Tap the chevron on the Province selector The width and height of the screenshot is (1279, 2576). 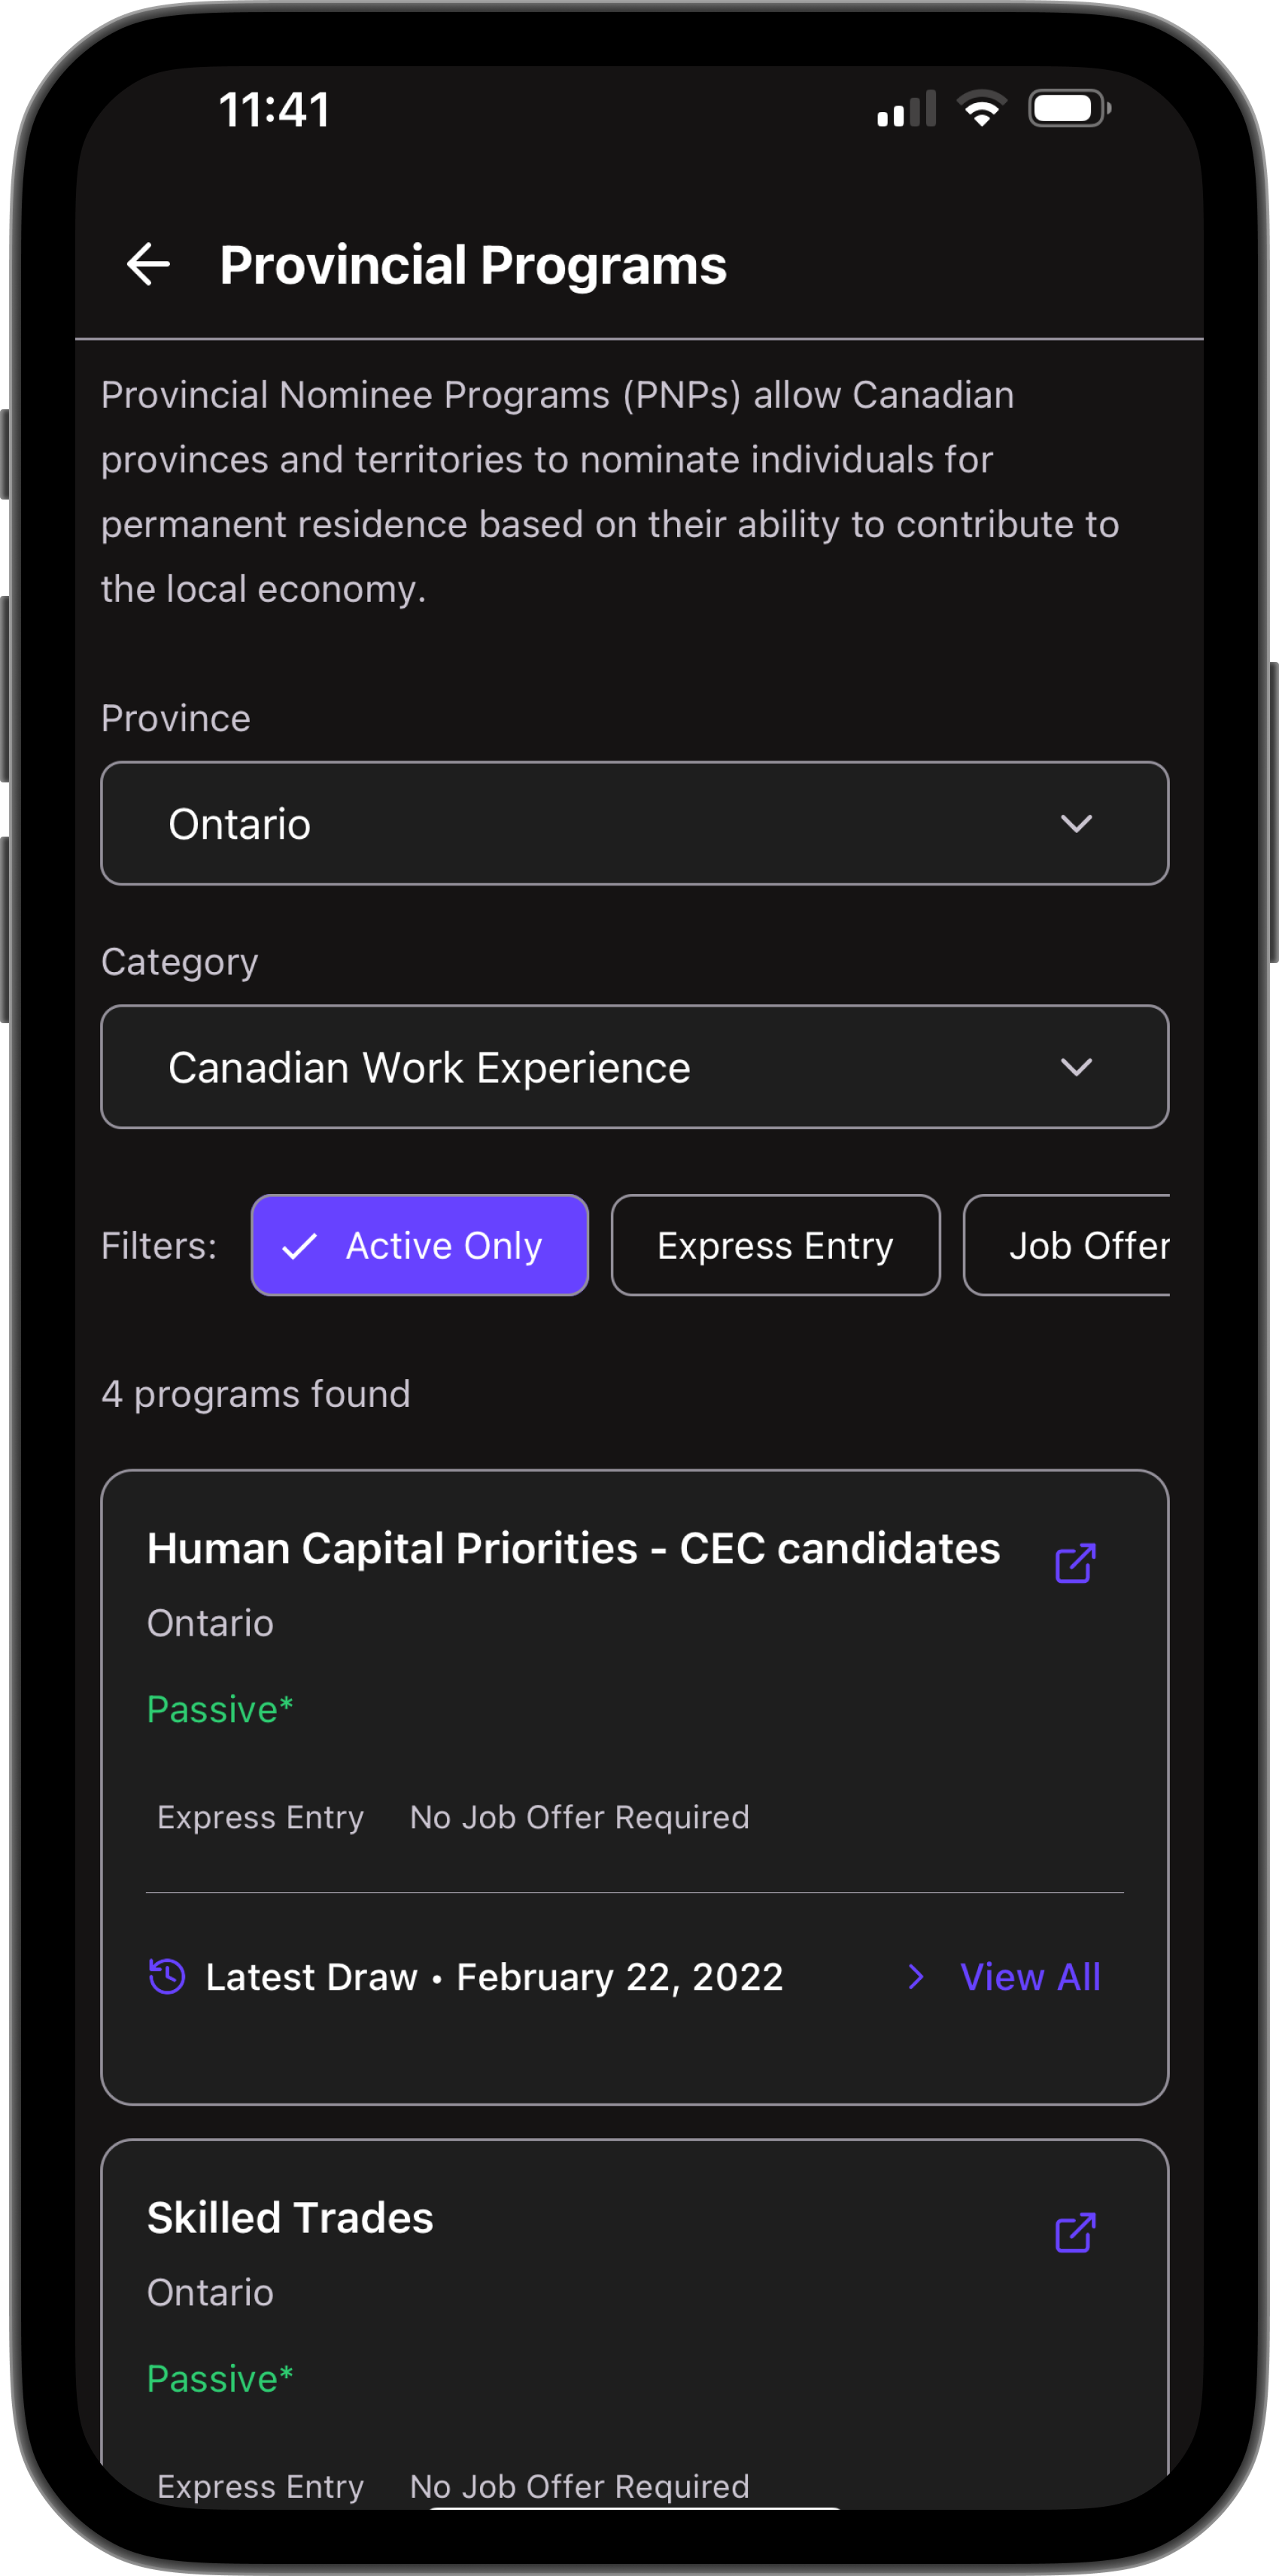point(1077,823)
